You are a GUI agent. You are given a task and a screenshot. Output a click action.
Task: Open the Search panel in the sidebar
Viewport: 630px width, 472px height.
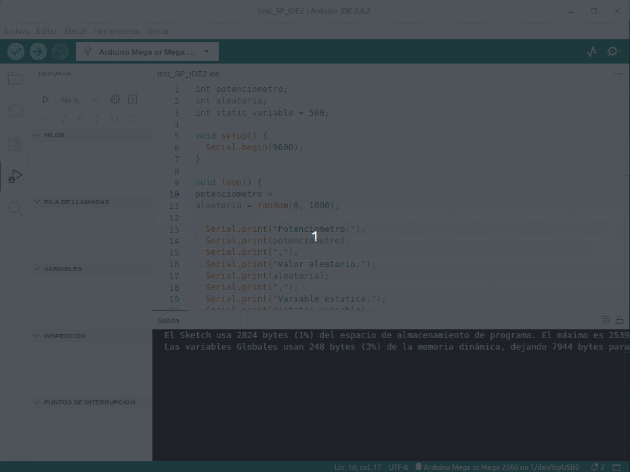pos(15,208)
